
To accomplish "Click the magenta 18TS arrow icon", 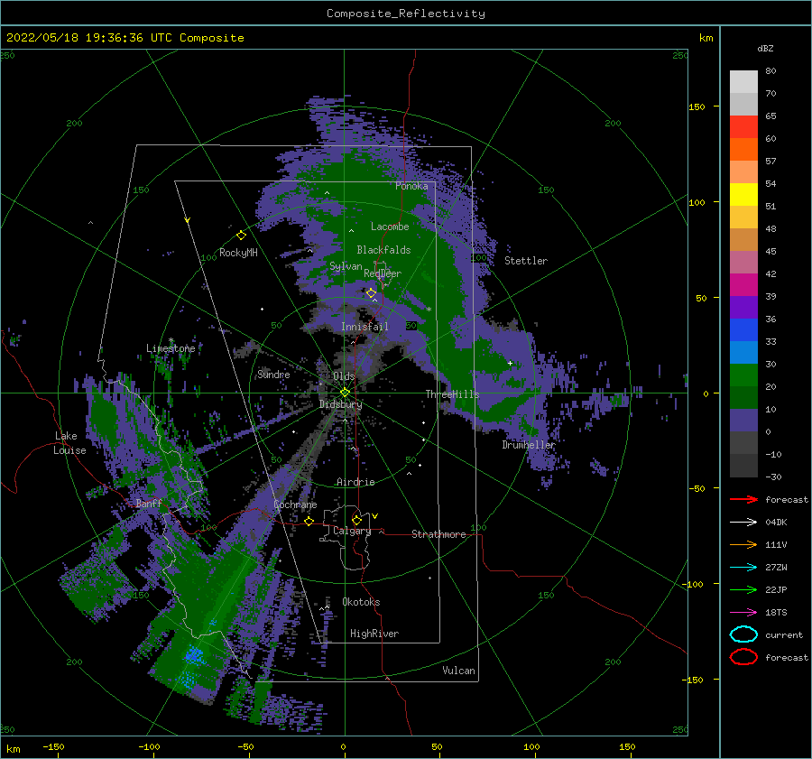I will [743, 613].
